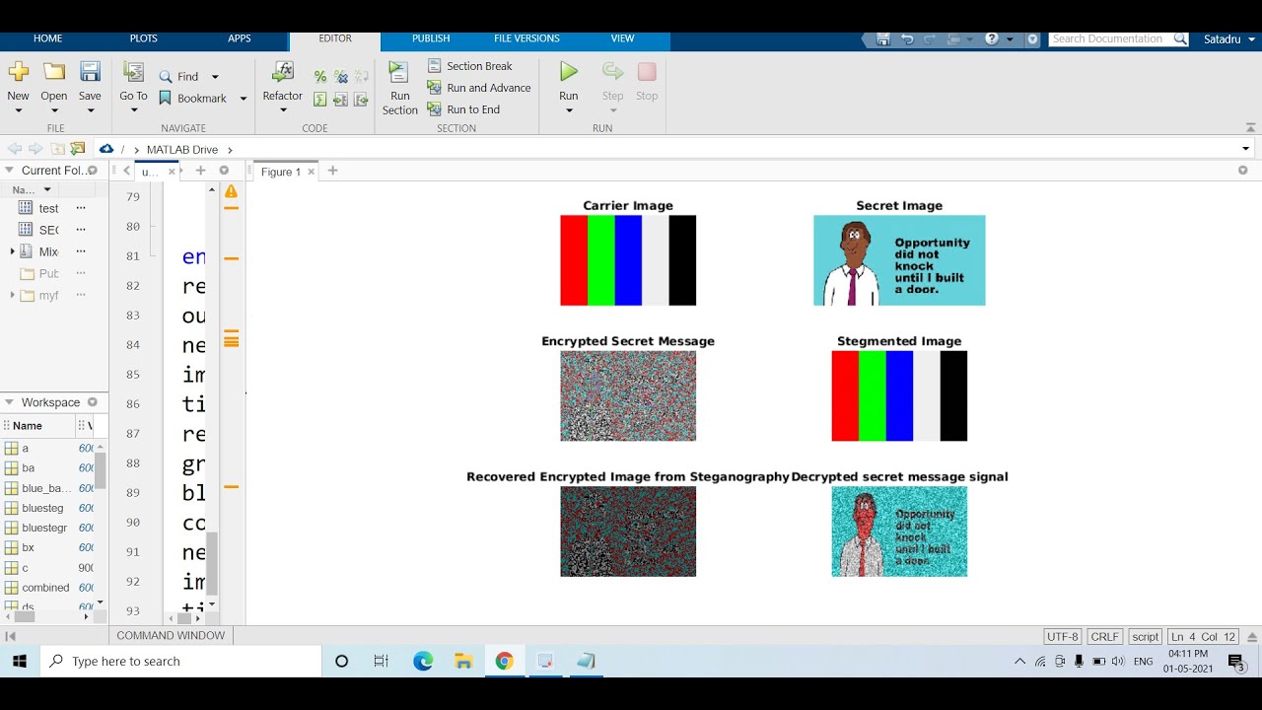Click Run to End

(463, 109)
